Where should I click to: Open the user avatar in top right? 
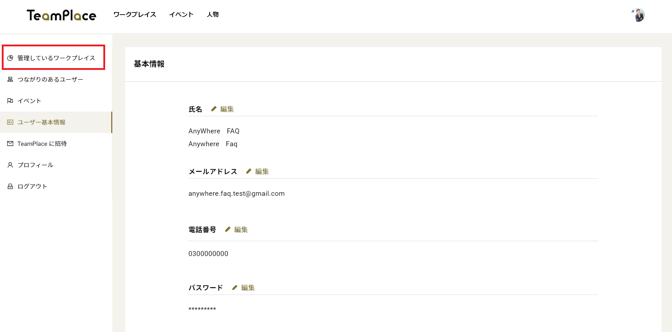click(x=638, y=15)
